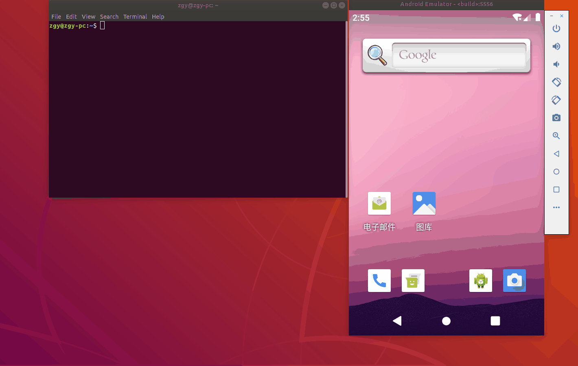Launch the Messages app from the dock

pos(413,280)
